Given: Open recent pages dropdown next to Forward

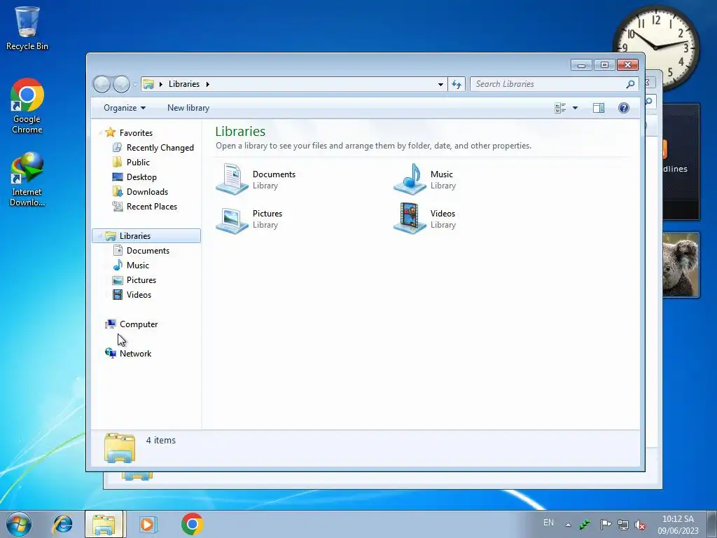Looking at the screenshot, I should pyautogui.click(x=135, y=85).
